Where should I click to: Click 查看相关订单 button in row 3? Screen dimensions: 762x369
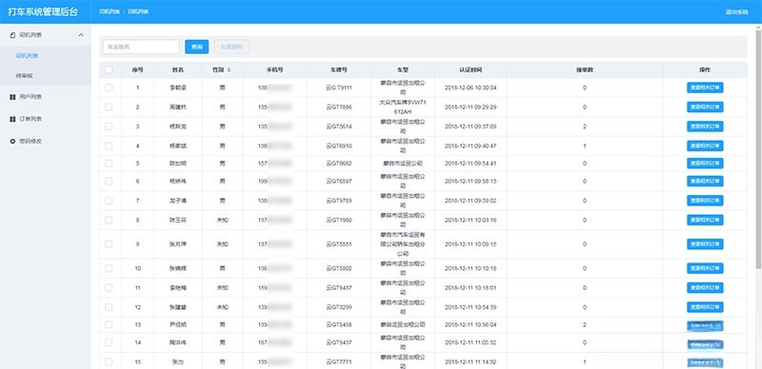point(705,126)
